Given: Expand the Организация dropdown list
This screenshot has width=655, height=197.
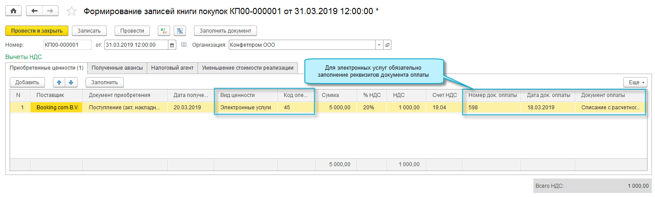Looking at the screenshot, I should 379,45.
